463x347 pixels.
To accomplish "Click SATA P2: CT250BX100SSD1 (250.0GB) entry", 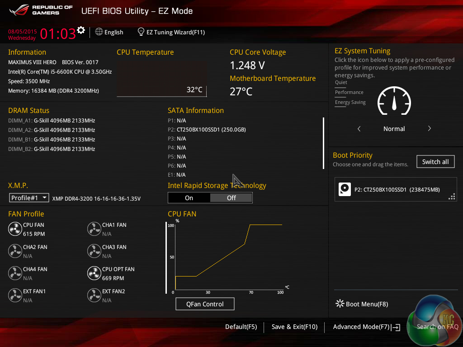I will tap(207, 130).
